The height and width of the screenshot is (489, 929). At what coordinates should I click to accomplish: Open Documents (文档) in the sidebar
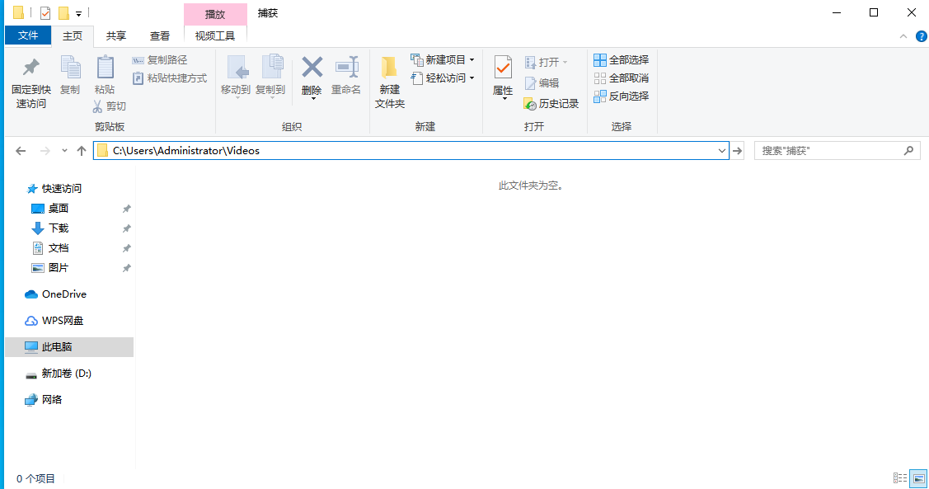49,247
